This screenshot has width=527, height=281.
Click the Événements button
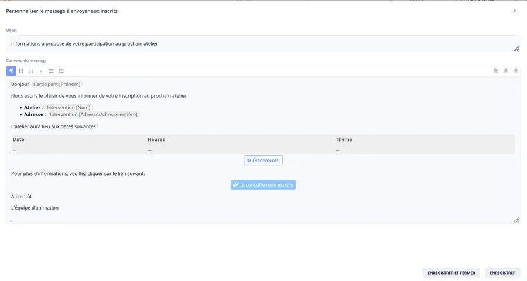coord(263,160)
